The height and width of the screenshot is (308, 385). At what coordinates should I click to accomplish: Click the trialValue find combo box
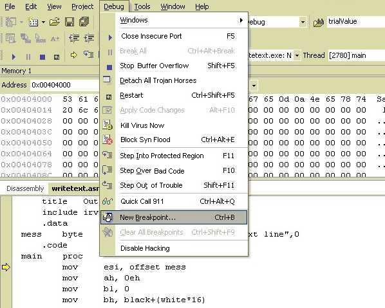click(356, 22)
